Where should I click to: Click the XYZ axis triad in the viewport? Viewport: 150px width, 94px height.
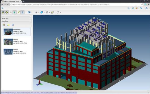39,83
